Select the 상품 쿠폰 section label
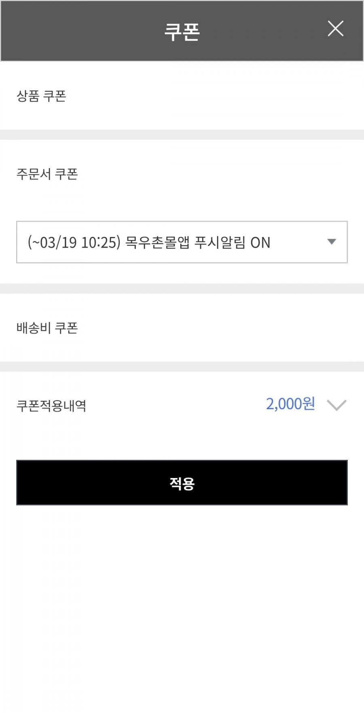The width and height of the screenshot is (364, 713). [x=41, y=96]
